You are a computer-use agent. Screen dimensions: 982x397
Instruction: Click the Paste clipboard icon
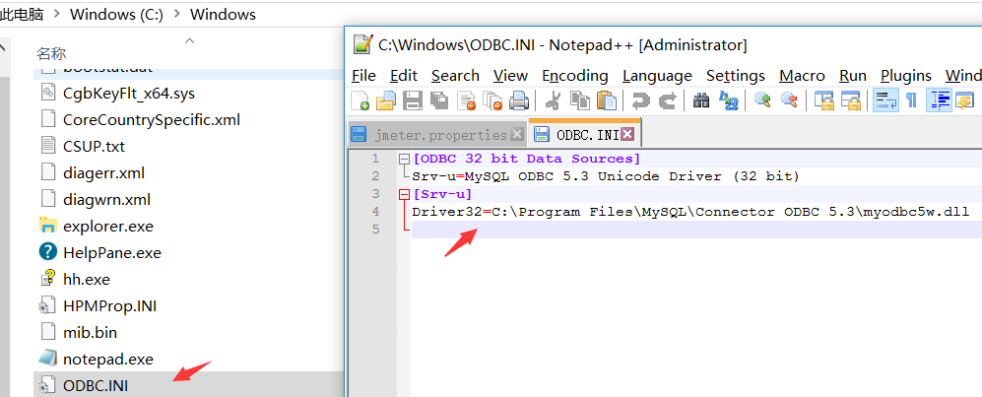(x=606, y=99)
